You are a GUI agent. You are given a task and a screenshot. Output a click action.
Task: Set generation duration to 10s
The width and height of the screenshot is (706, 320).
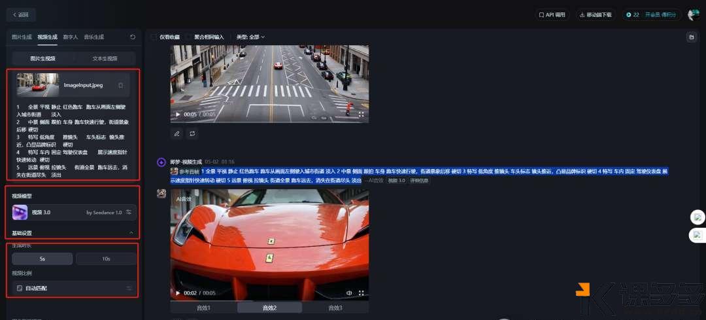[x=106, y=258]
